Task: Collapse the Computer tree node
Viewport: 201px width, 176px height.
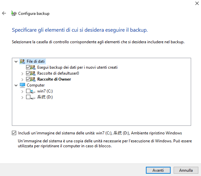Action: coord(16,85)
